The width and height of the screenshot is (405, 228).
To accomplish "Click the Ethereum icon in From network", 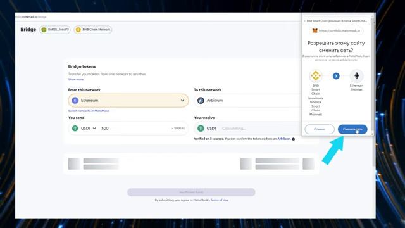I will pyautogui.click(x=75, y=101).
